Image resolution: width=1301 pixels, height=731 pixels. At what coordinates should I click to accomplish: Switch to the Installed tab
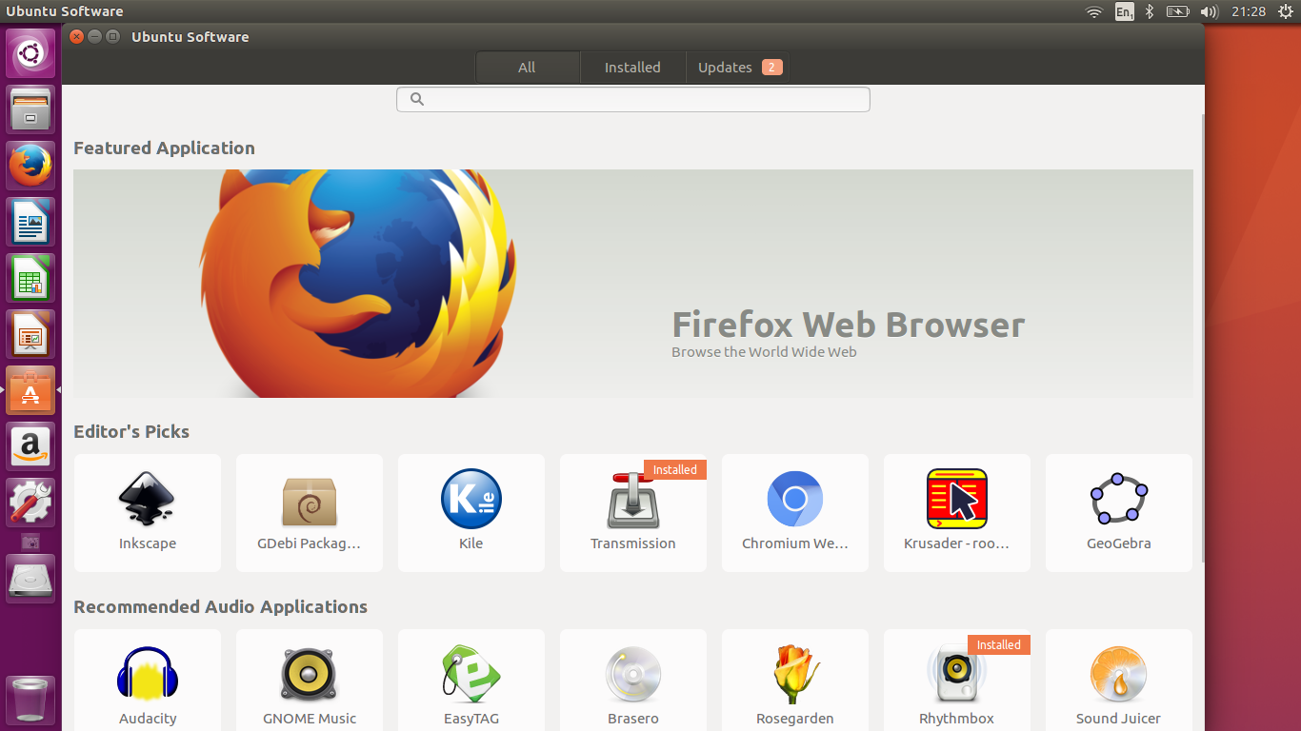coord(632,68)
